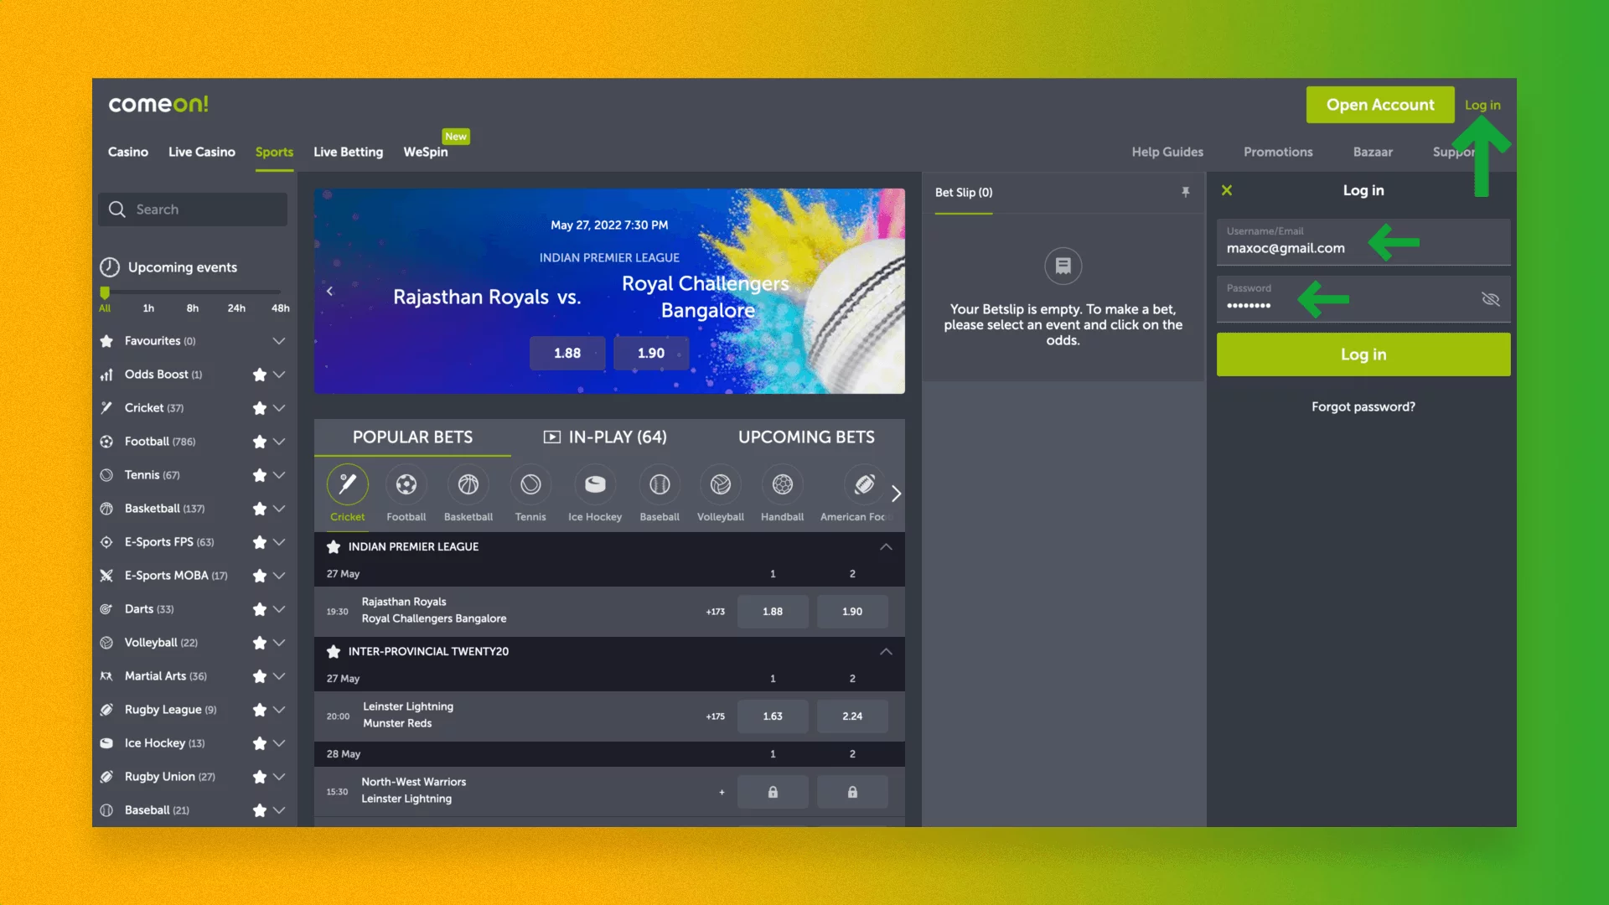Pin the Bet Slip panel
Screen dimensions: 1609x905
[x=1186, y=193]
